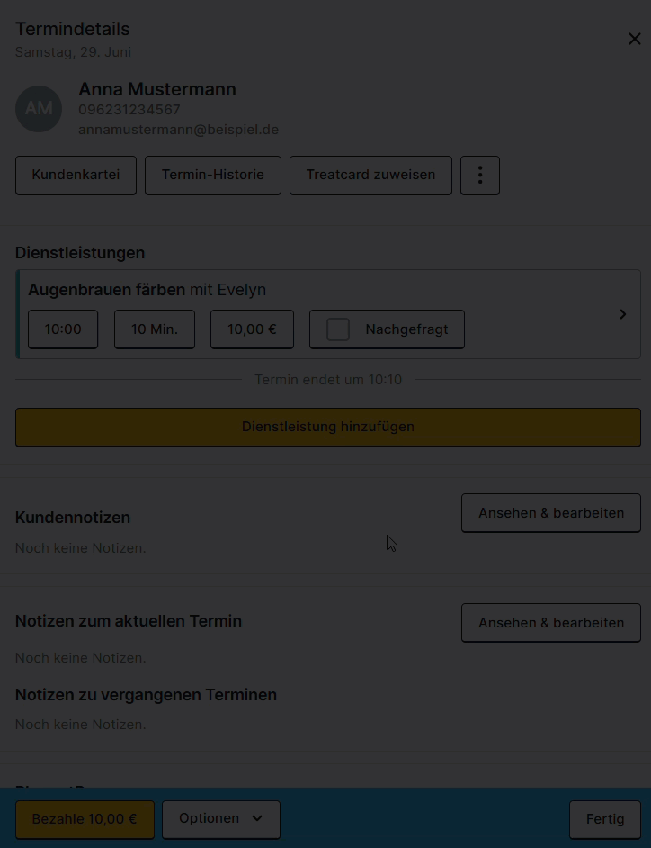Viewport: 651px width, 848px height.
Task: Edit the 10 Min. duration
Action: (155, 329)
